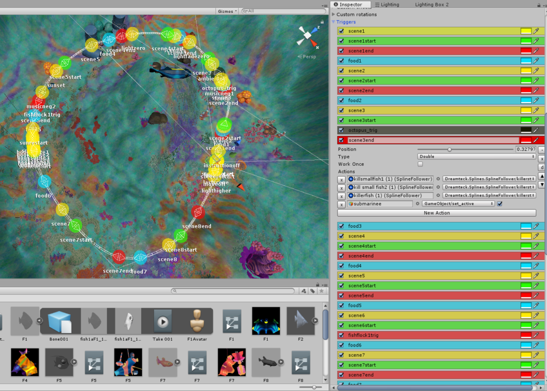Remove the submarinee action with x

pos(341,204)
